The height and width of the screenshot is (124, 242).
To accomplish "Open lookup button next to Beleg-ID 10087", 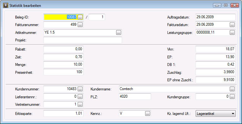I will tap(80, 17).
